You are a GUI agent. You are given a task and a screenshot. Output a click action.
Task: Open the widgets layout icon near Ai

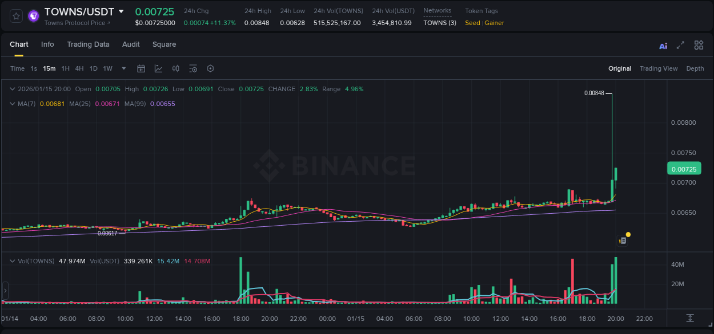tap(699, 44)
